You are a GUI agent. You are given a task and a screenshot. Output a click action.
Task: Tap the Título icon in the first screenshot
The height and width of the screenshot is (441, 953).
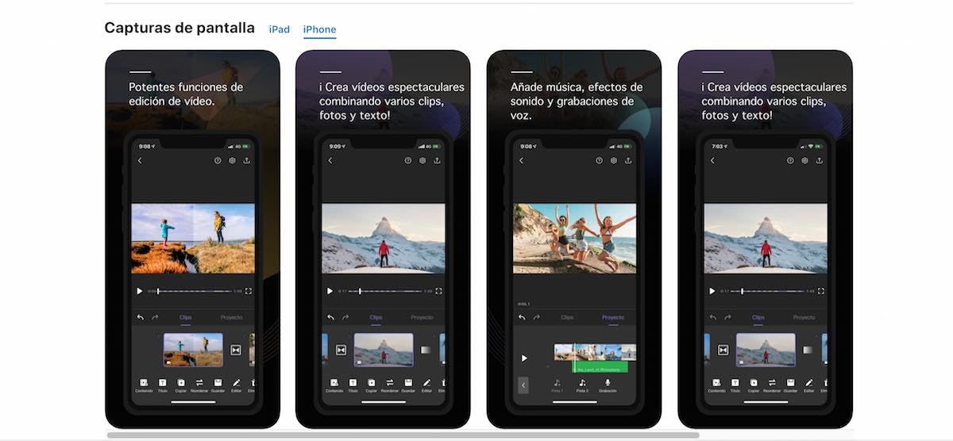coord(162,383)
